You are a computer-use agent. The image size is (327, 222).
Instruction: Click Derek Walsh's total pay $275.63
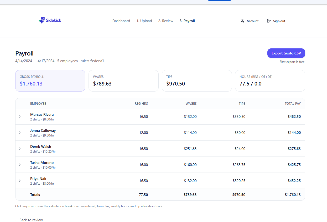click(x=294, y=149)
